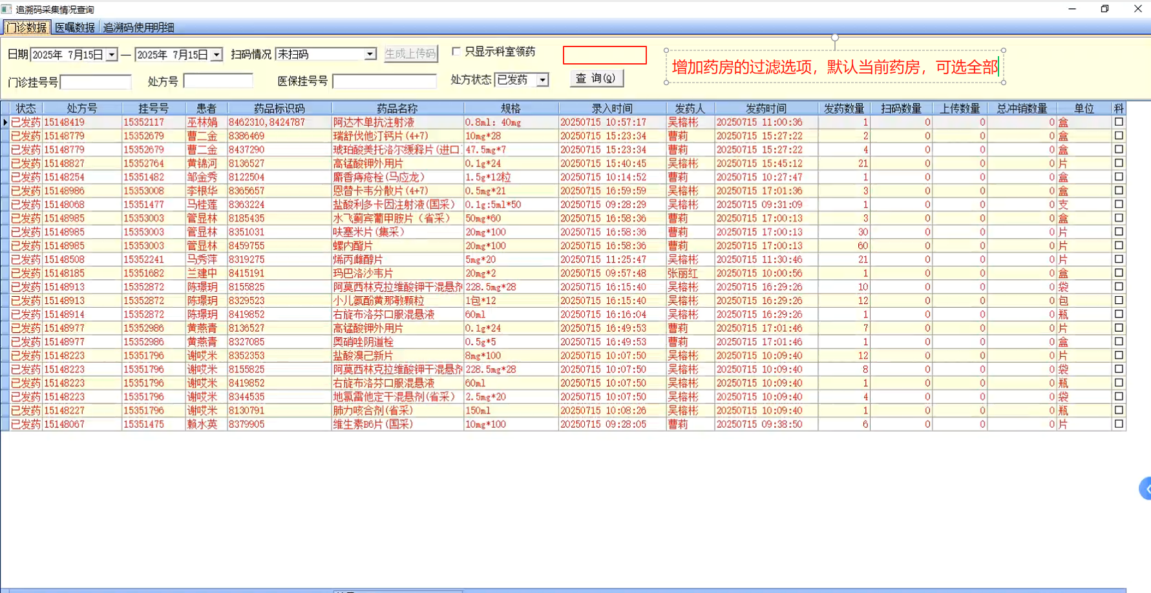Screen dimensions: 1151x593
Task: Check the box for the 螺内酯片 row
Action: pyautogui.click(x=1119, y=246)
